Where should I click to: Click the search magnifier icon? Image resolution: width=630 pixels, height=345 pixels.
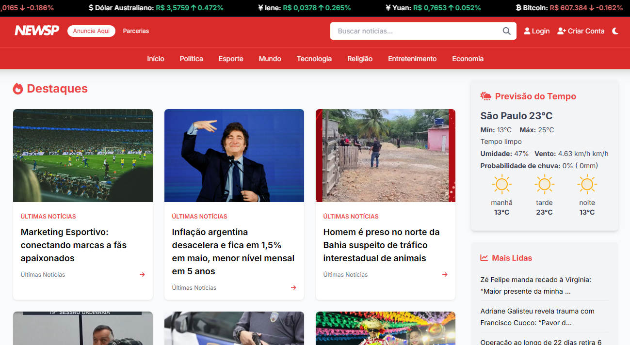506,31
